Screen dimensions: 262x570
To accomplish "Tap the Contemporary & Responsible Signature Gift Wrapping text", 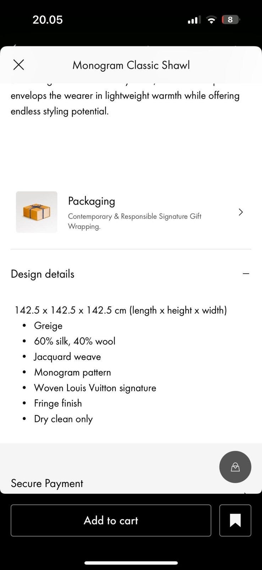I will (135, 221).
